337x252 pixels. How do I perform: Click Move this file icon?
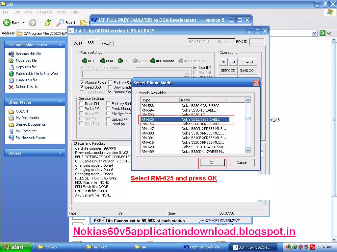click(x=11, y=60)
